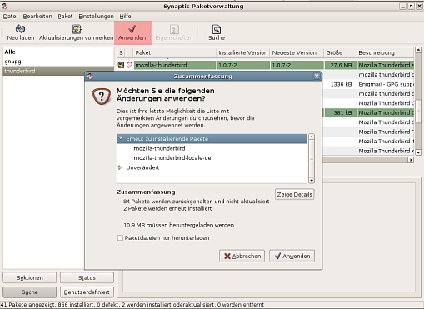Select thunderbird in the filter list
Image resolution: width=424 pixels, height=309 pixels.
pyautogui.click(x=58, y=71)
